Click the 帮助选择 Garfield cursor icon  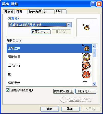[86, 57]
